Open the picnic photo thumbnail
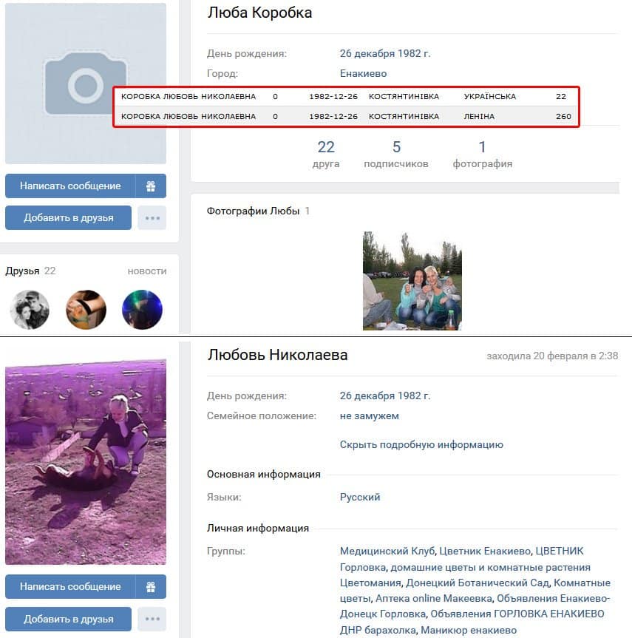The height and width of the screenshot is (638, 632). click(412, 281)
